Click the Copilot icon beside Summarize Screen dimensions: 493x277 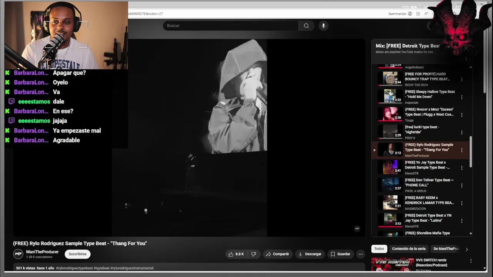point(410,13)
